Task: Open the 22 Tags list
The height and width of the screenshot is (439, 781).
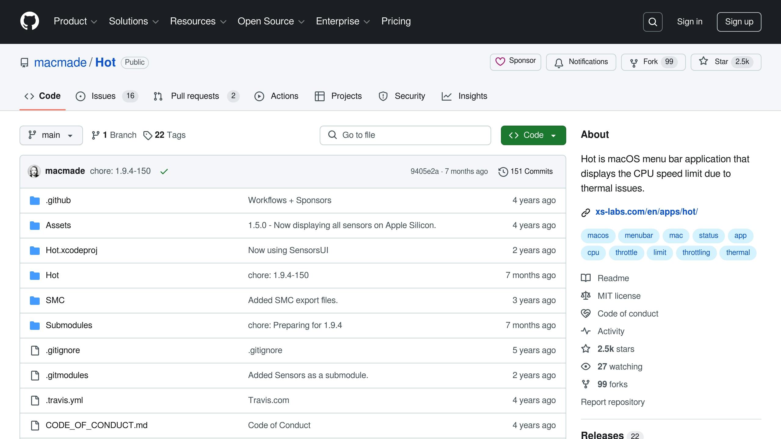Action: coord(164,135)
